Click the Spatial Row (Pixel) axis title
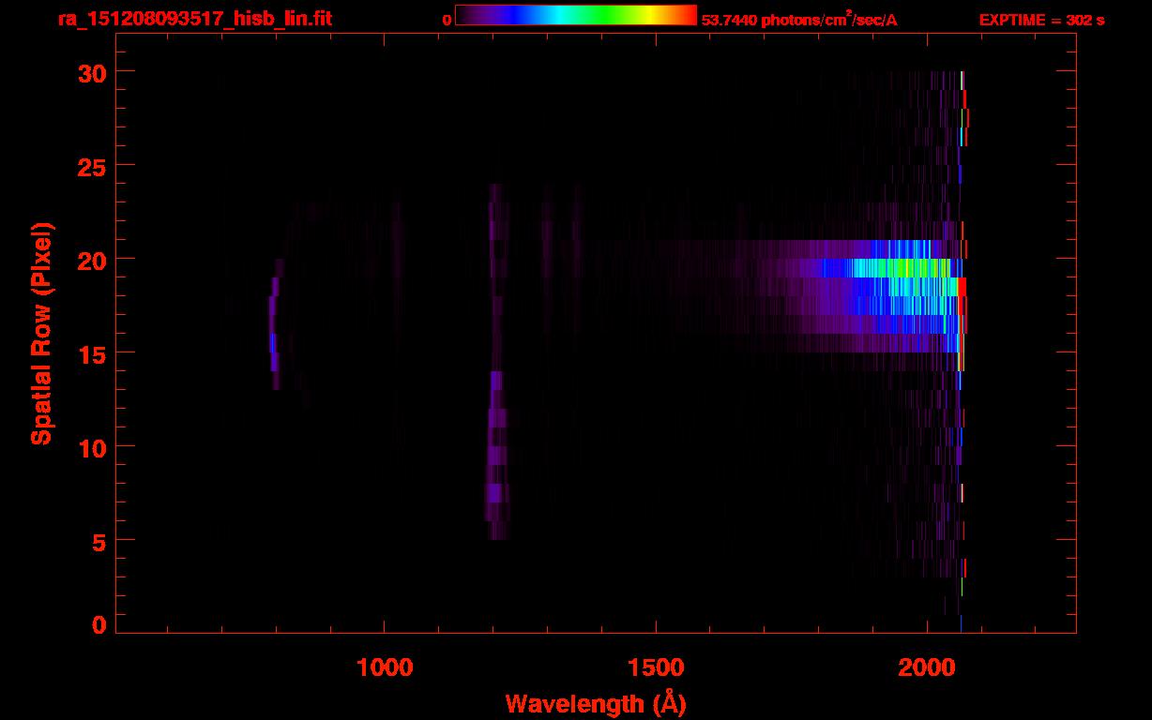The width and height of the screenshot is (1152, 720). 41,333
